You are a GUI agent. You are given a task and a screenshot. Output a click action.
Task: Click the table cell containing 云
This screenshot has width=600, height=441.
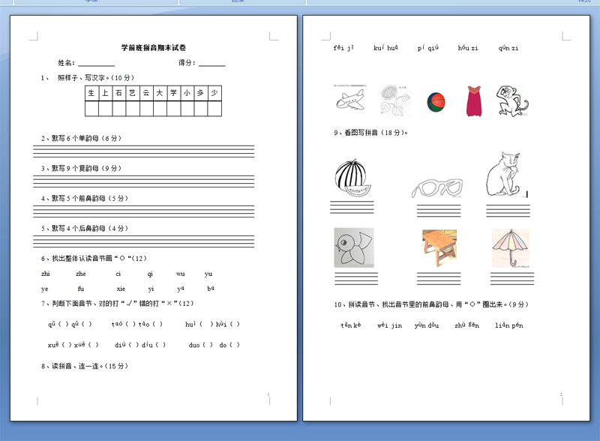pos(146,93)
